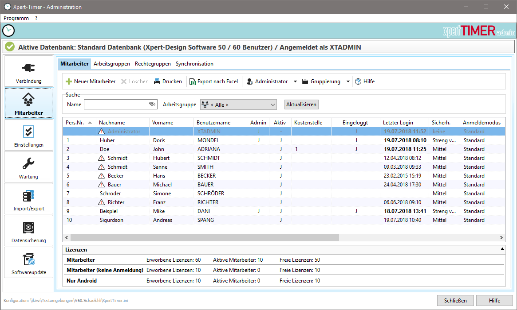Viewport: 517px width, 310px height.
Task: Click the Drucken printer icon
Action: tap(158, 81)
